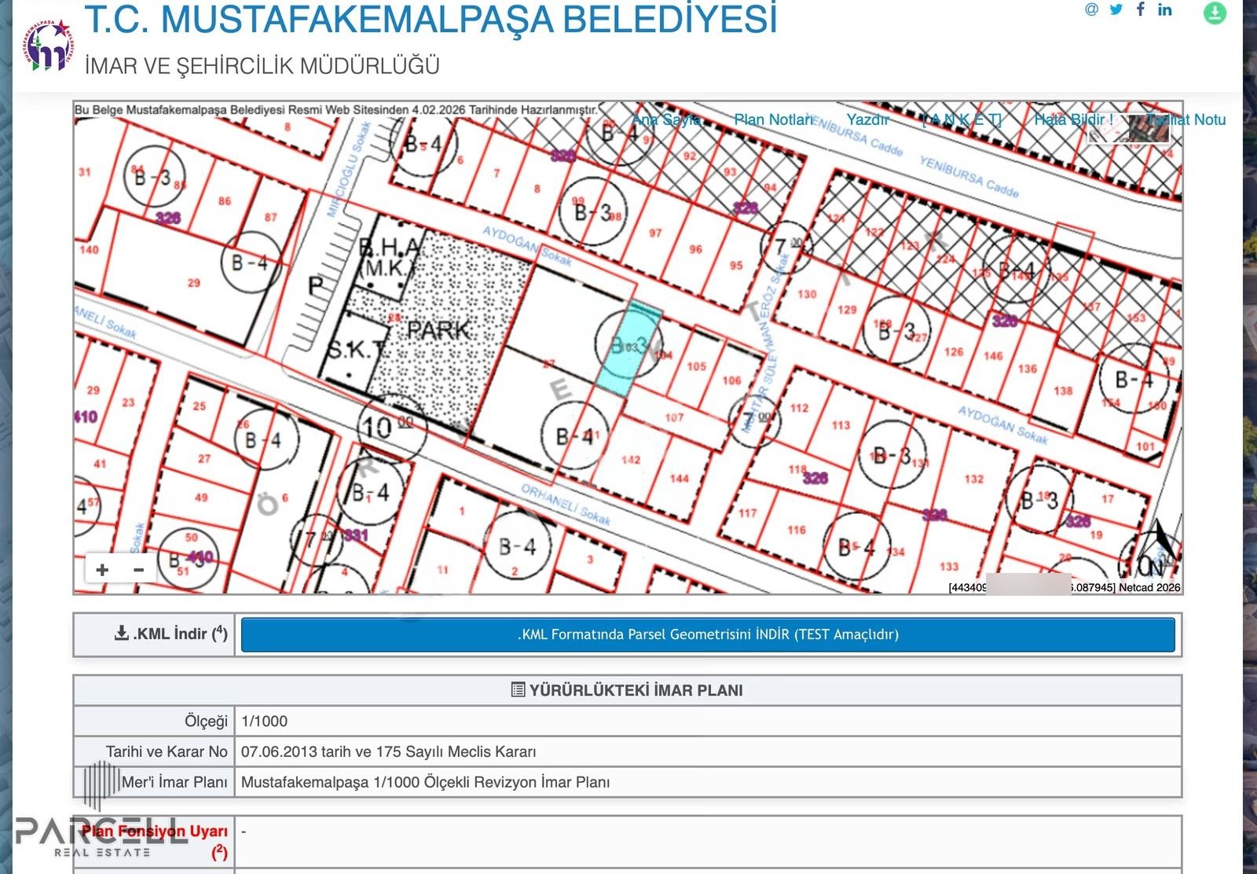Open the municipality's Twitter page icon

[x=1114, y=10]
